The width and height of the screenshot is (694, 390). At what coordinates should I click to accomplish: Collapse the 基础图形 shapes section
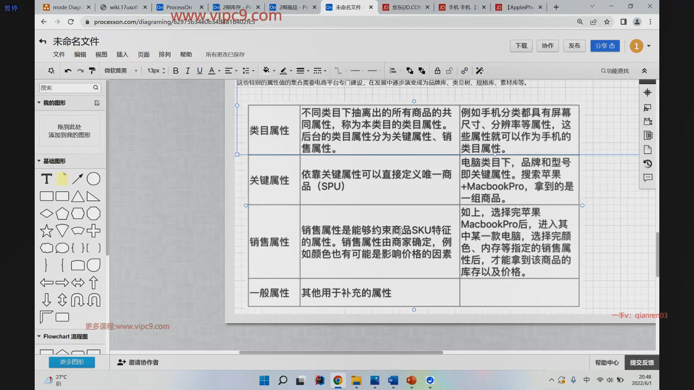tap(39, 161)
